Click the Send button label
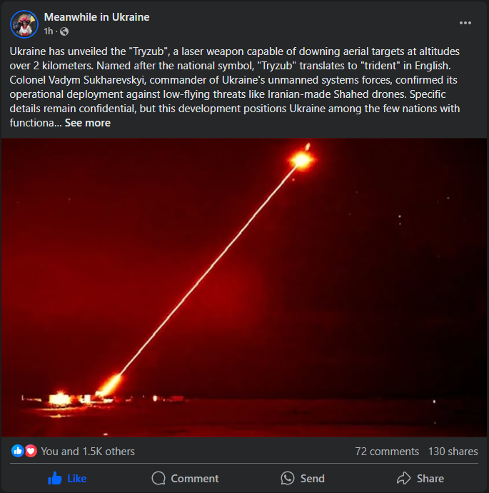 click(313, 479)
